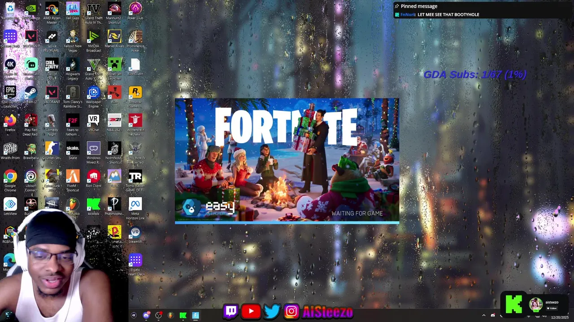Select the Prominence Poker shortcut
Image resolution: width=574 pixels, height=322 pixels.
[135, 41]
